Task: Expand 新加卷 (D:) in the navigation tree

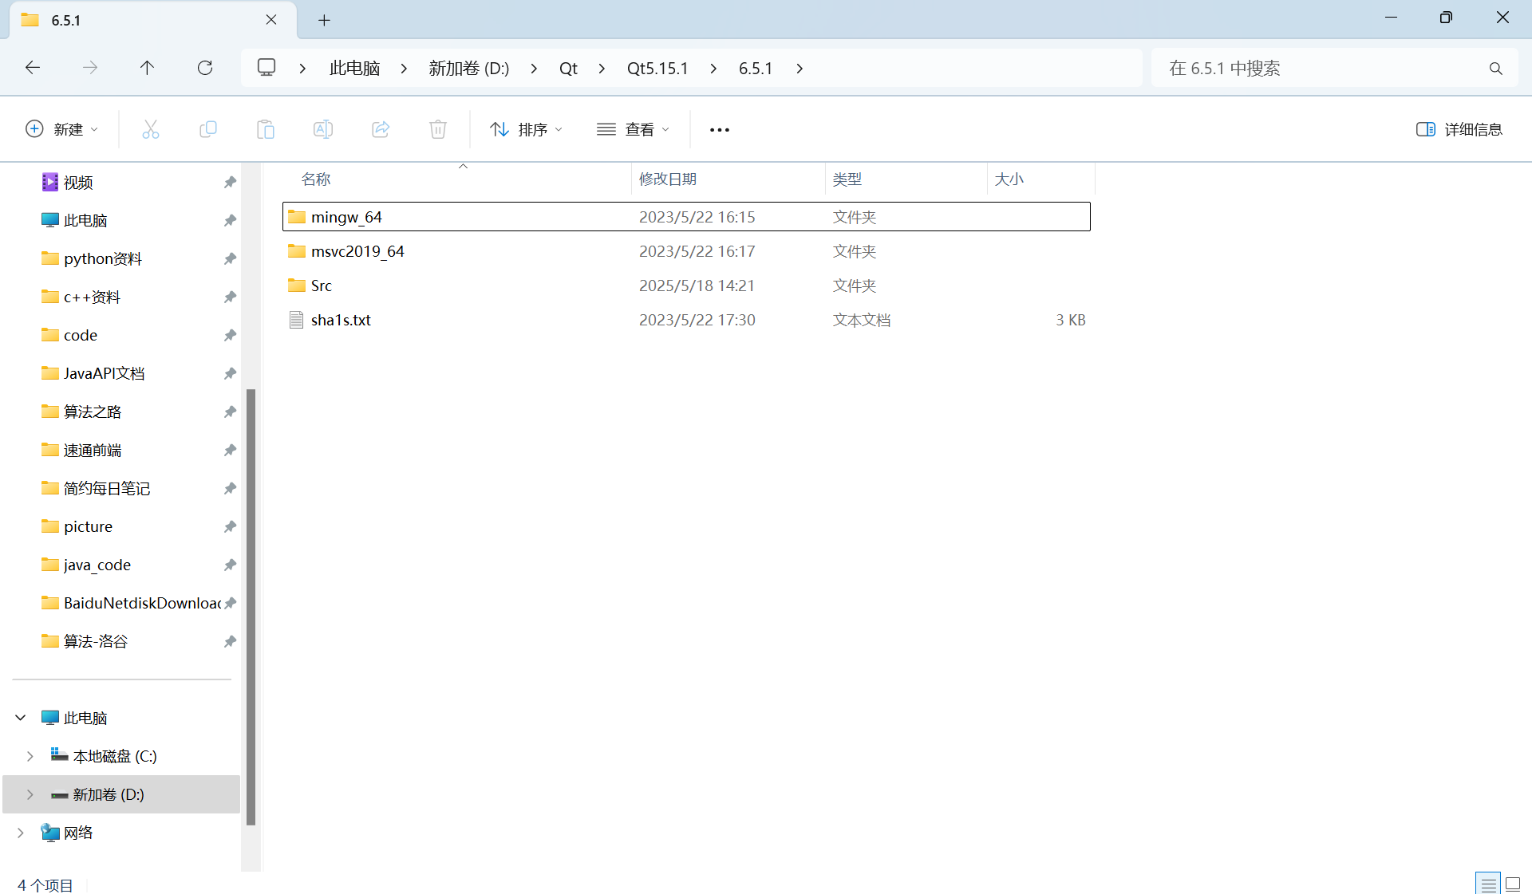Action: click(30, 794)
